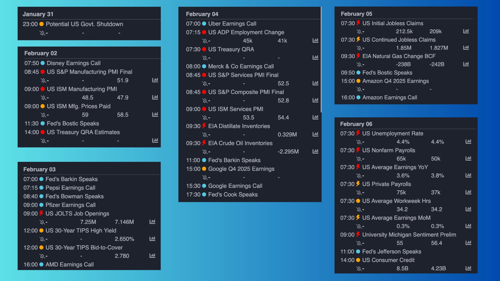Open chart icon for US ADP Employment Change
Viewport: 500px width, 281px height.
(315, 41)
